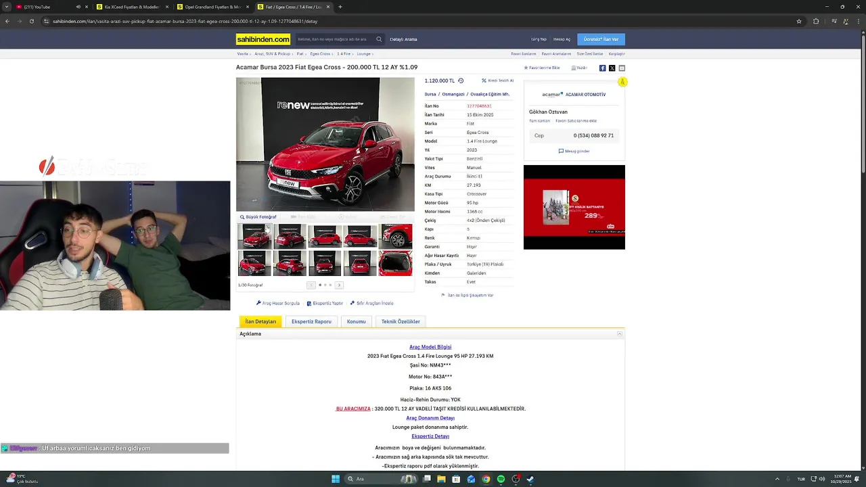Open Size Özel İlanlar link
866x487 pixels.
[x=589, y=53]
